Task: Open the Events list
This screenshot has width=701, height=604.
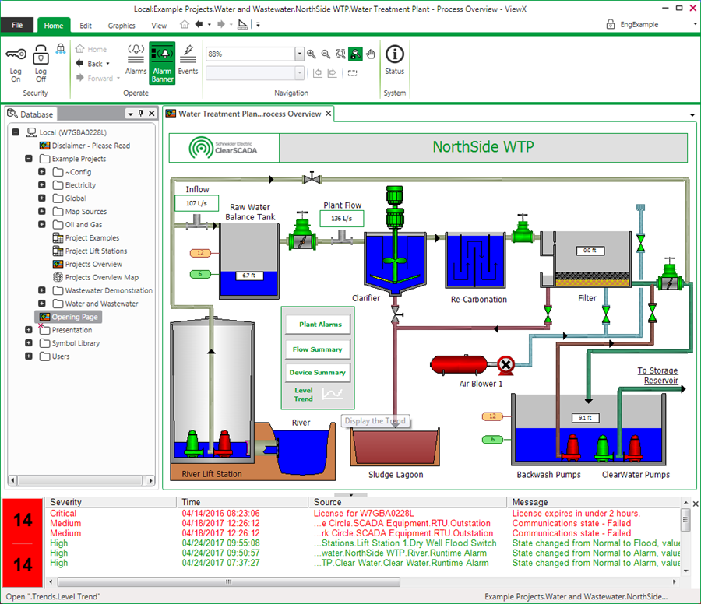Action: (x=188, y=54)
